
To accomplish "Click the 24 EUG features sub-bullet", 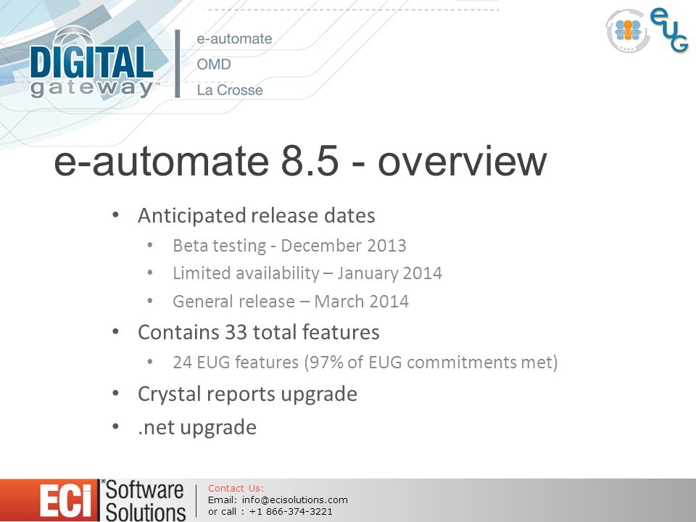I will (365, 362).
